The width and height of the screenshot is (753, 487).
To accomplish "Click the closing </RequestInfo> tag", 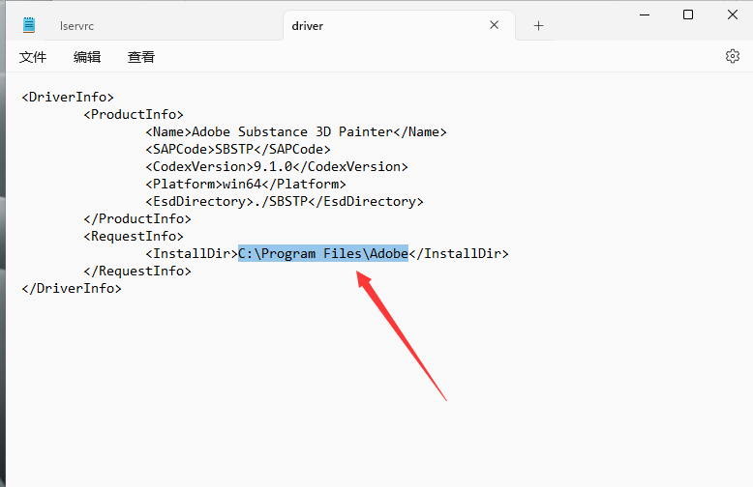I will (x=137, y=271).
